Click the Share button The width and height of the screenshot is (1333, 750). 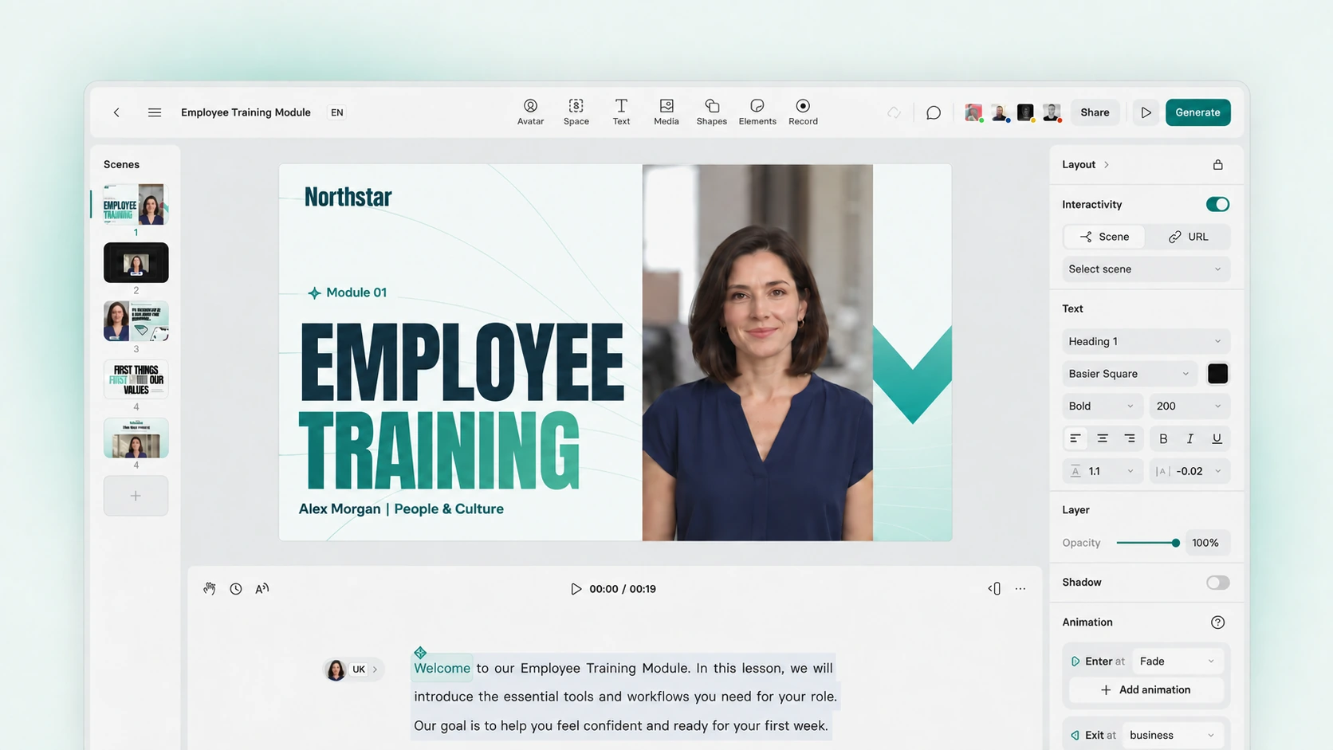(x=1095, y=112)
